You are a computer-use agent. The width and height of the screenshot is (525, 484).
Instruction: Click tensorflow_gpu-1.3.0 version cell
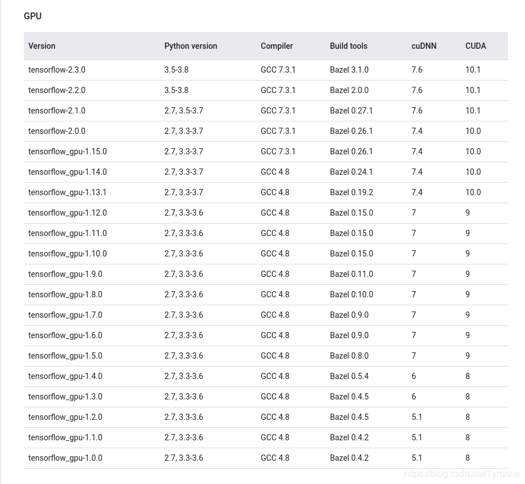coord(65,397)
